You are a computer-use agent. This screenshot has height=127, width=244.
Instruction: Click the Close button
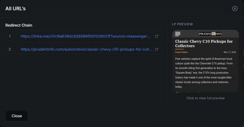point(17,116)
